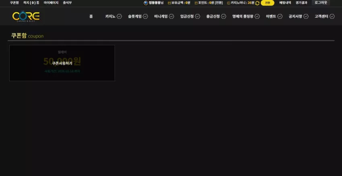Expand the 입금신청 menu chevron
The height and width of the screenshot is (176, 342).
click(x=198, y=16)
